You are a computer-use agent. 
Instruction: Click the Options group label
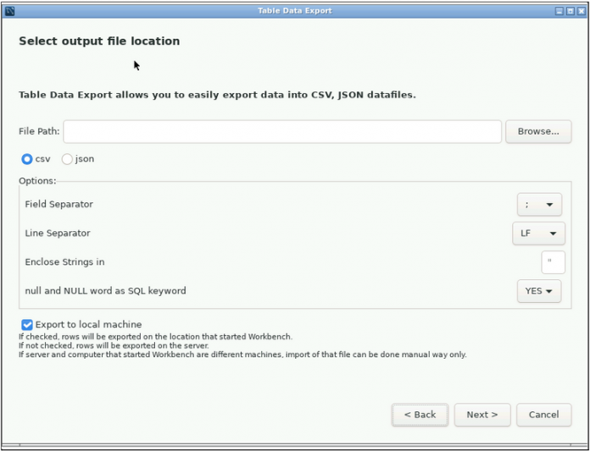37,180
